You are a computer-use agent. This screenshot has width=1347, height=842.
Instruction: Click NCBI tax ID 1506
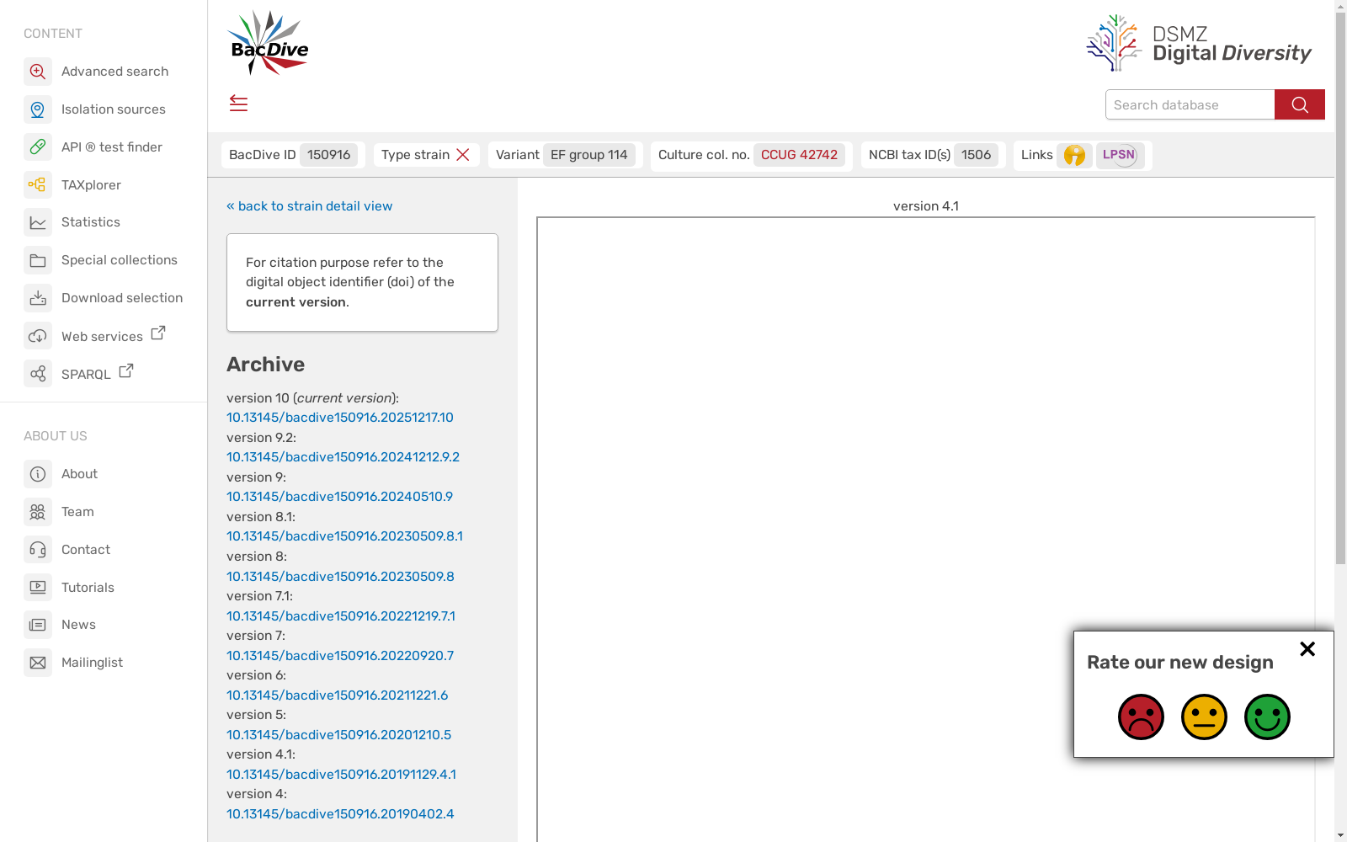tap(976, 155)
